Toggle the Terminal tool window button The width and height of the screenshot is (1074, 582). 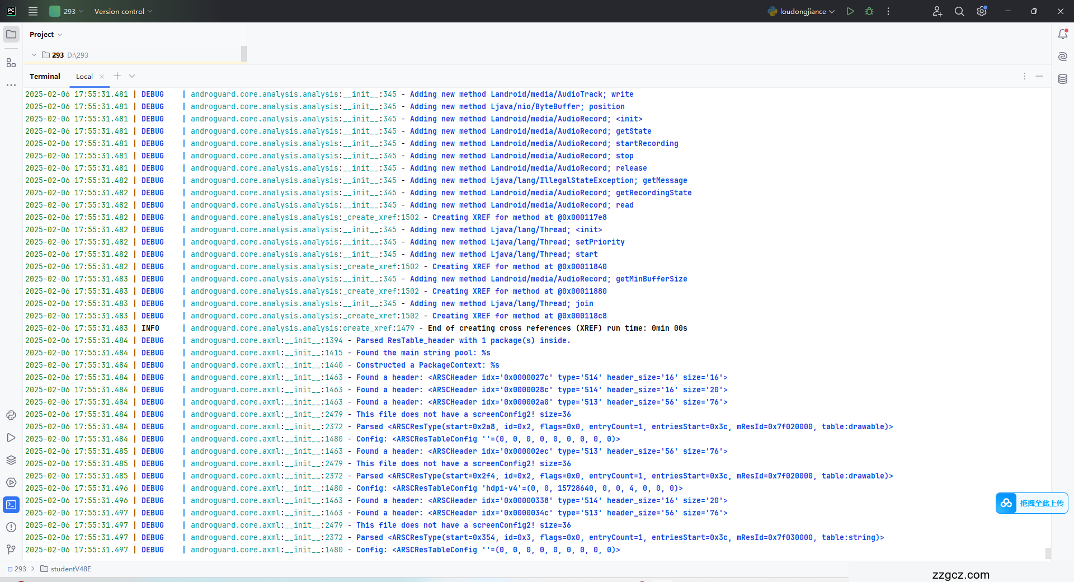point(11,505)
